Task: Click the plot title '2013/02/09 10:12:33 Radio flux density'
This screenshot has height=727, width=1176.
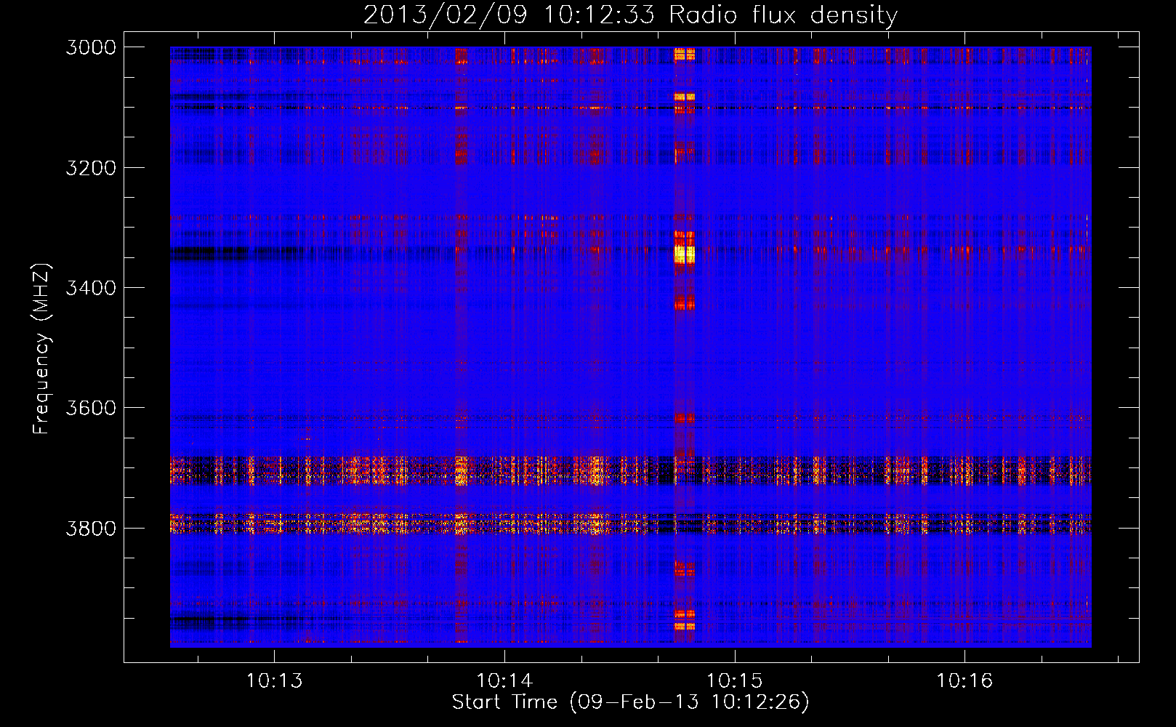Action: pyautogui.click(x=630, y=15)
